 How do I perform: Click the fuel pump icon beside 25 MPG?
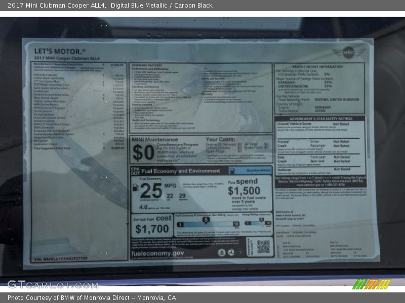pos(135,187)
